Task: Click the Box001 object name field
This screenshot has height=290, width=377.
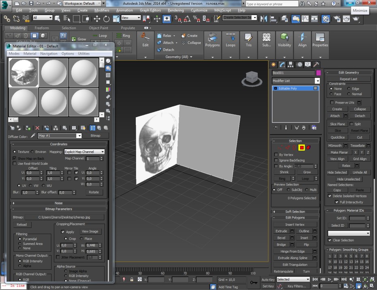Action: pyautogui.click(x=293, y=73)
